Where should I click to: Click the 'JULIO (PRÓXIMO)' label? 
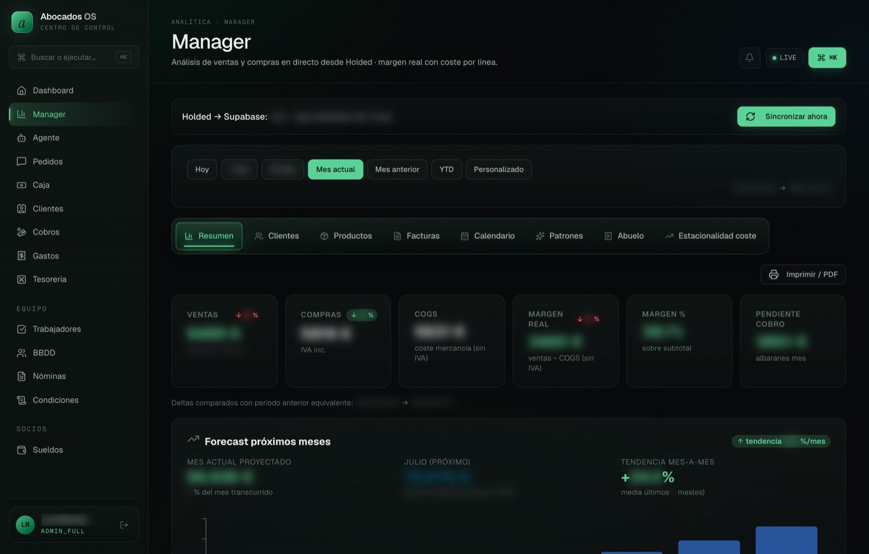coord(437,462)
